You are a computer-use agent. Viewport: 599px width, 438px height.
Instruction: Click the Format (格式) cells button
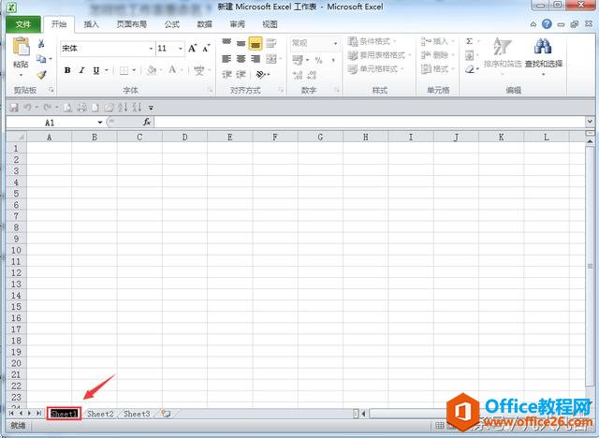click(x=437, y=69)
